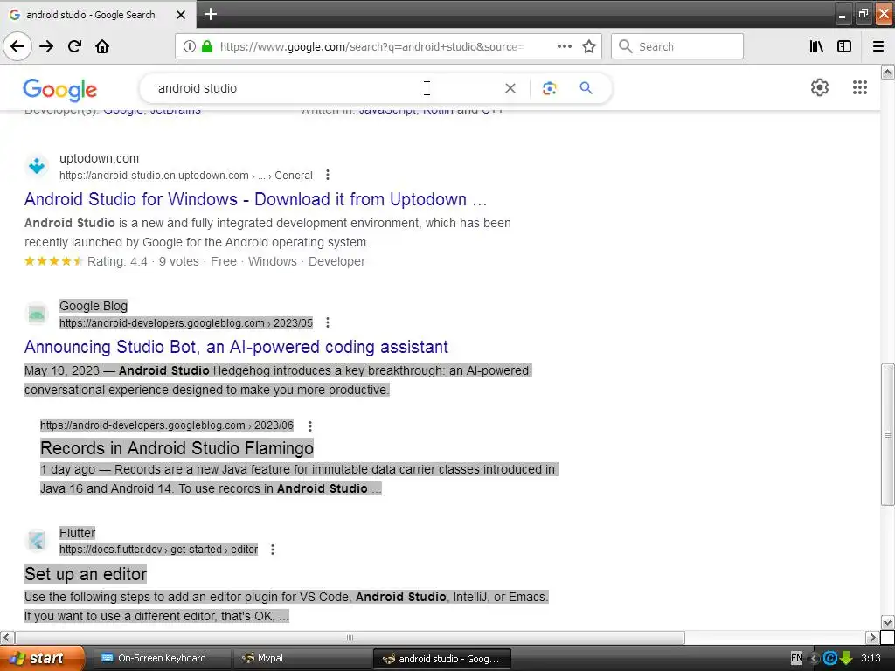Viewport: 895px width, 671px height.
Task: Submit the Google search with magnifier
Action: (x=586, y=88)
